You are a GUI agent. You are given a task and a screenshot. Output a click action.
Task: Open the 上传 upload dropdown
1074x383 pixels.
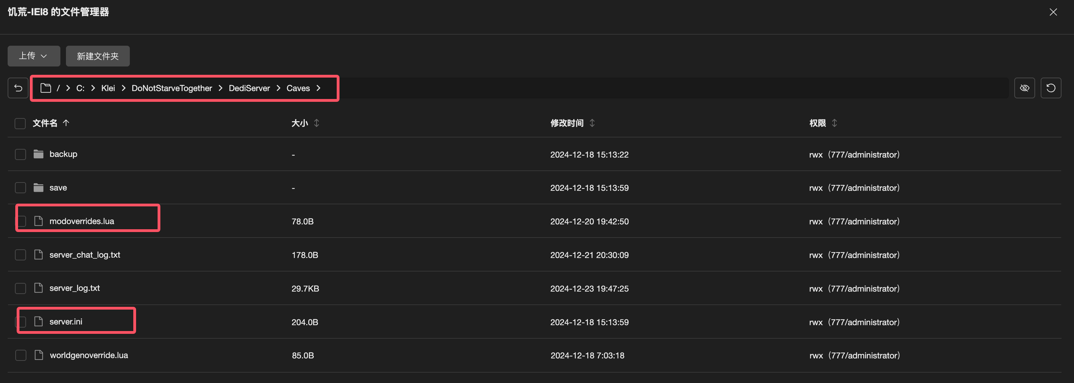coord(34,56)
